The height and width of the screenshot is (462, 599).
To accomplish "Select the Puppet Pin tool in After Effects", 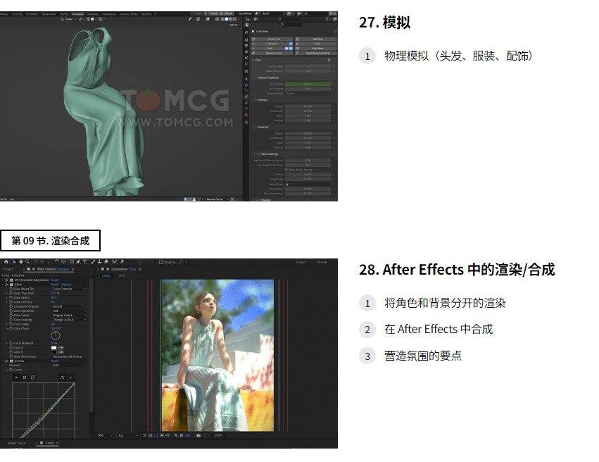I will click(x=122, y=262).
